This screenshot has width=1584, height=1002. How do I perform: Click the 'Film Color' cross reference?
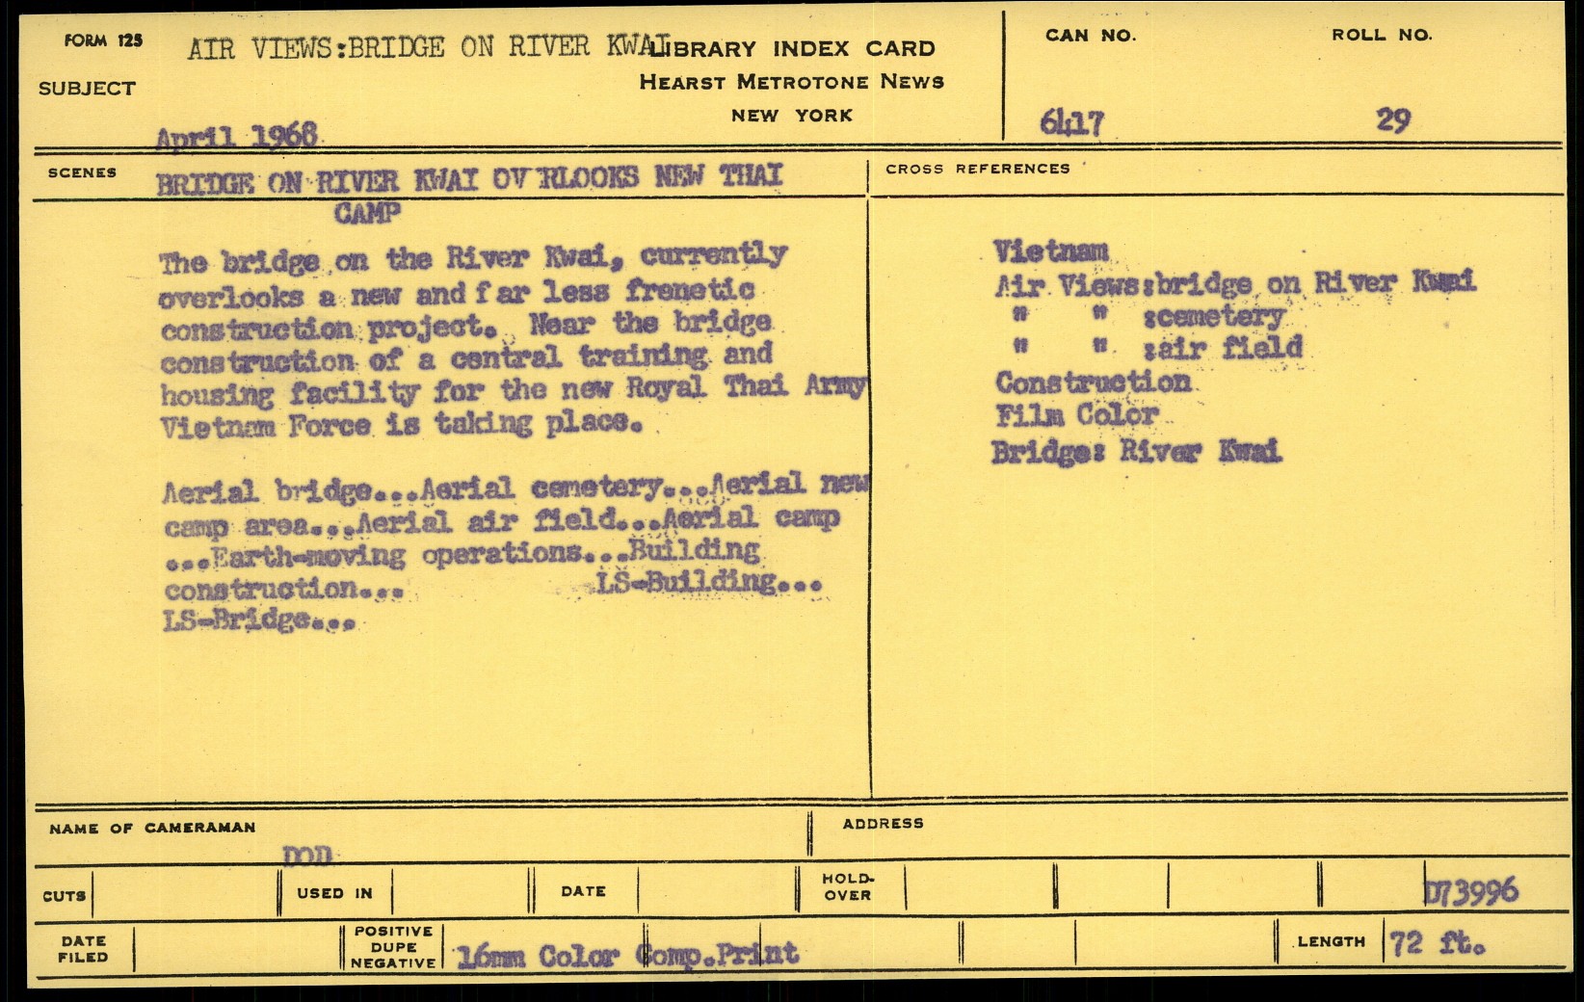(x=1076, y=415)
